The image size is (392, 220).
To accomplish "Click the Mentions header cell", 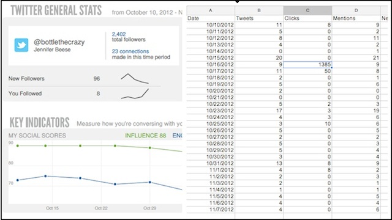I will coord(356,18).
